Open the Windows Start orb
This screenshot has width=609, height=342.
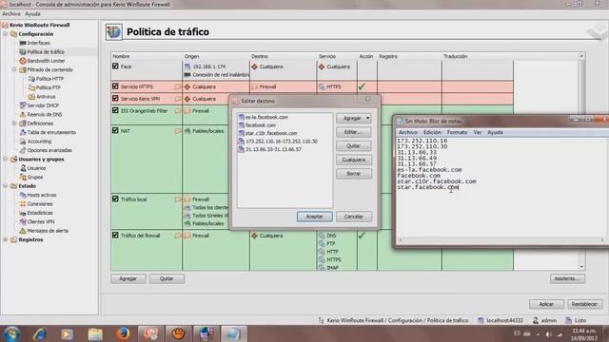coord(12,333)
